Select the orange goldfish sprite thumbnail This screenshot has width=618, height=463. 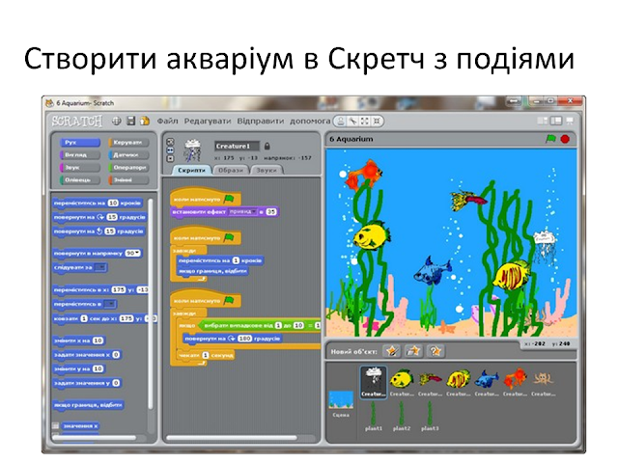515,382
